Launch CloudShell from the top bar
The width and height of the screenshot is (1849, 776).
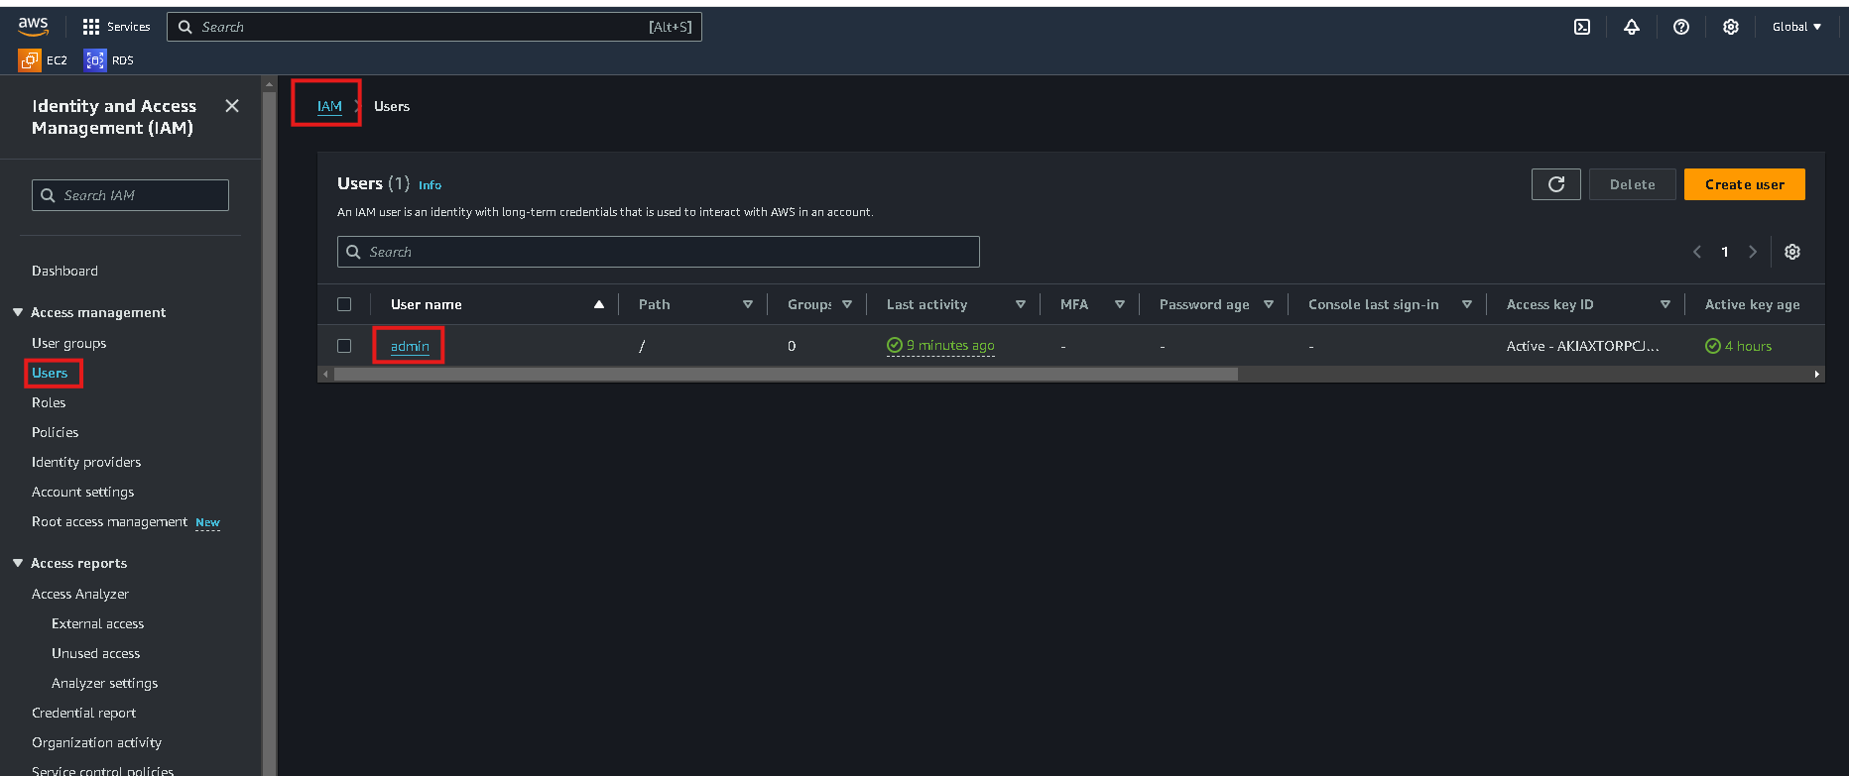(1582, 27)
